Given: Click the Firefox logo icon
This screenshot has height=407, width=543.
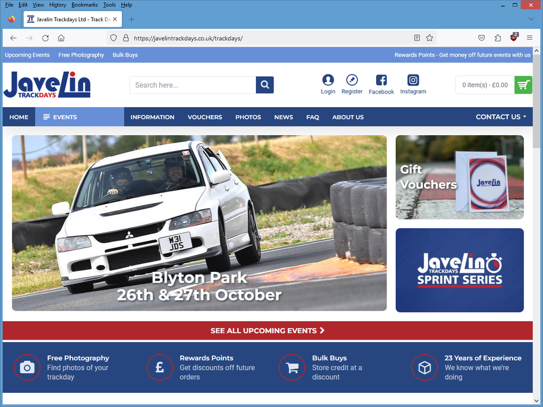Looking at the screenshot, I should (12, 19).
